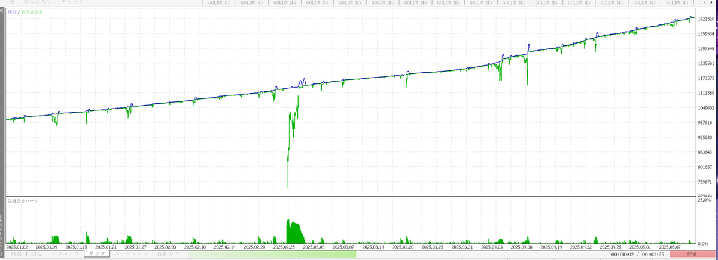
Task: Select the グラフ tab
Action: (x=96, y=254)
